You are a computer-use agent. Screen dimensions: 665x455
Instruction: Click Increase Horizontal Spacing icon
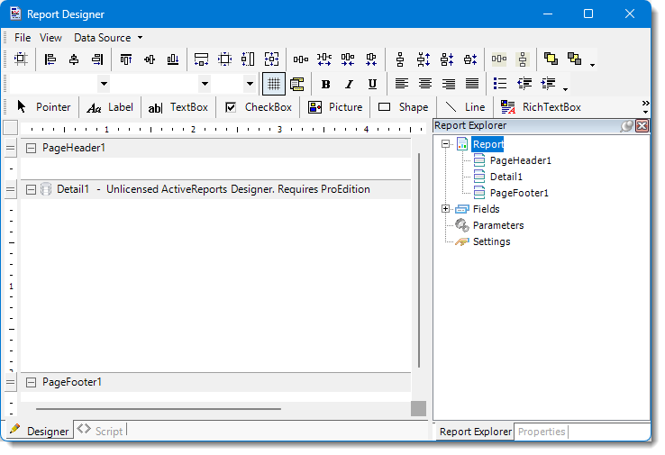[x=324, y=59]
